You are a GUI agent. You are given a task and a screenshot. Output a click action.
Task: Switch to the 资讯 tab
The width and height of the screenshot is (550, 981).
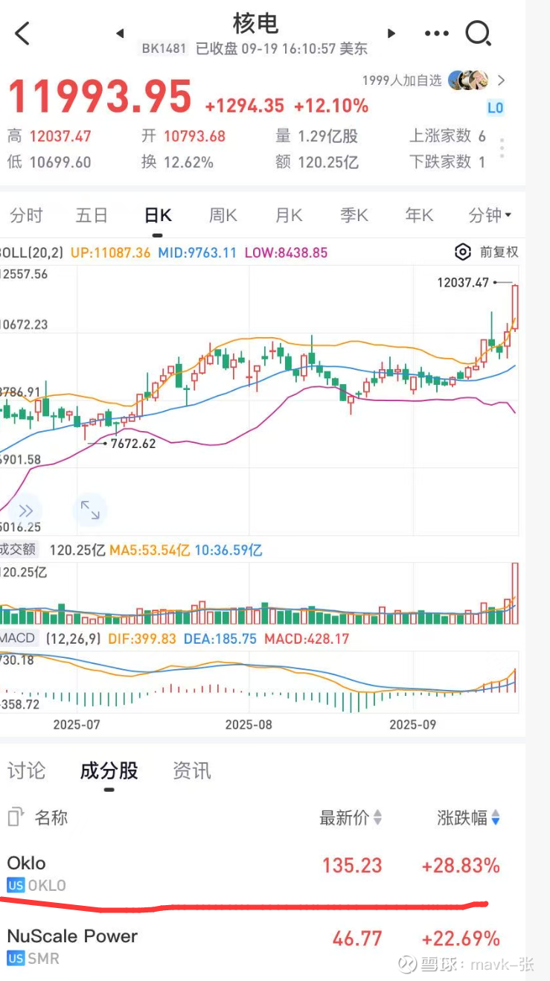[x=191, y=771]
